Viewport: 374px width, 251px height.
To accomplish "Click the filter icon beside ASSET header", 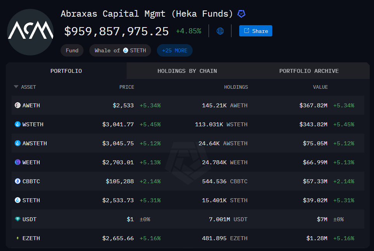I will click(16, 87).
